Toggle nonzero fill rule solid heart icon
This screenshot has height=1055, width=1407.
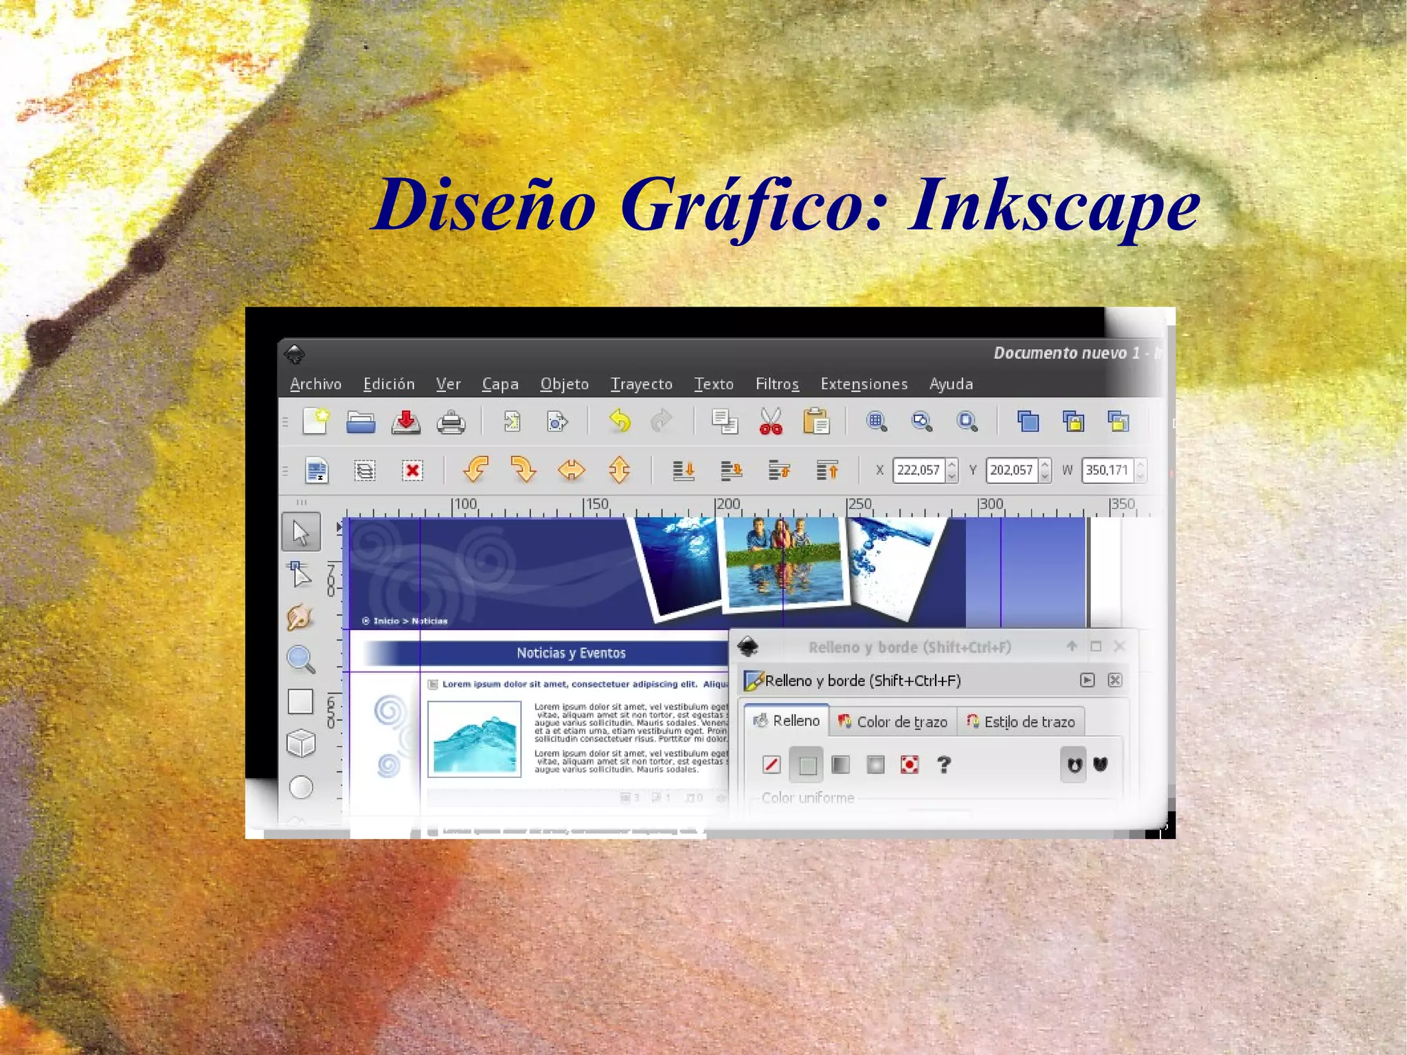[1101, 764]
